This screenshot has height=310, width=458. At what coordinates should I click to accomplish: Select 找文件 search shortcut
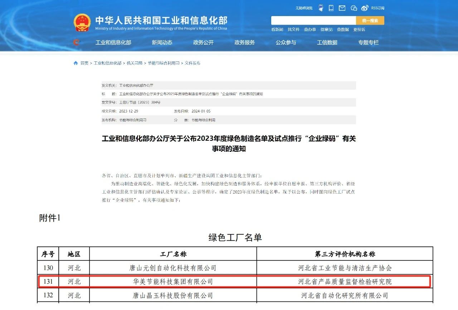click(294, 30)
